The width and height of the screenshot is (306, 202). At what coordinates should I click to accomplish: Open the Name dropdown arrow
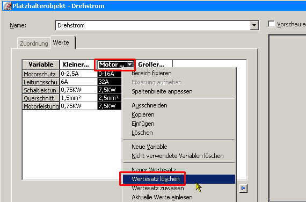pos(254,25)
